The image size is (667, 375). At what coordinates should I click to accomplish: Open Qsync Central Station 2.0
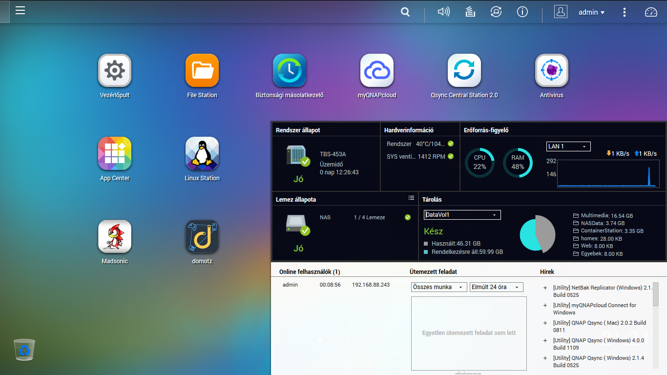click(464, 70)
